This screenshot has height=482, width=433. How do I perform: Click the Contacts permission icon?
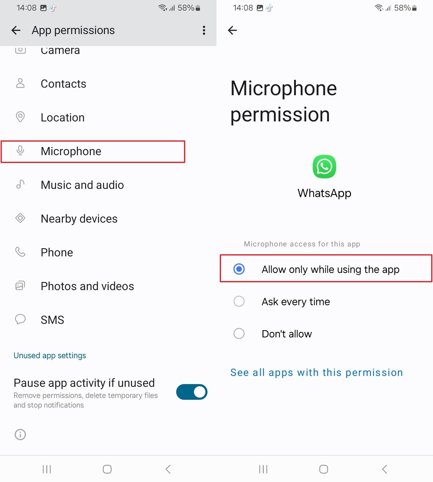pyautogui.click(x=20, y=84)
